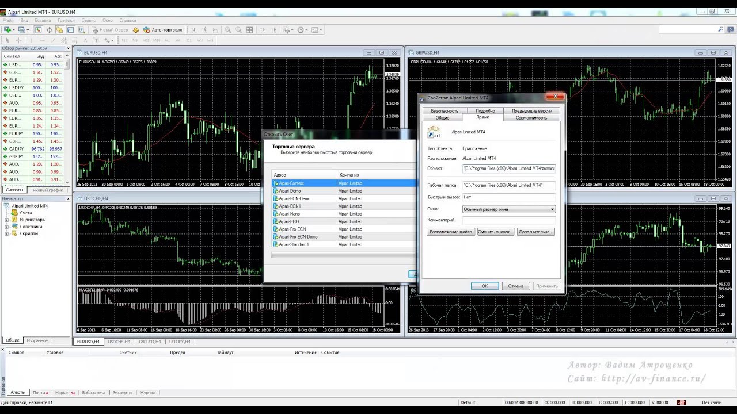Click the Объект path input field
Screen dimensions: 737x414
509,168
